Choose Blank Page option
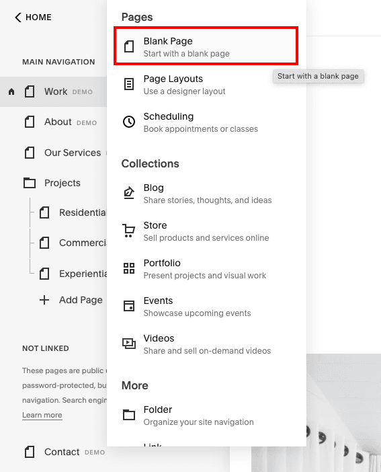 point(206,46)
